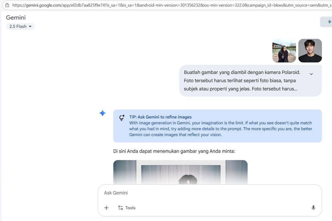The image size is (332, 221).
Task: Click the sparkle upgrade button at top right
Action: (329, 22)
